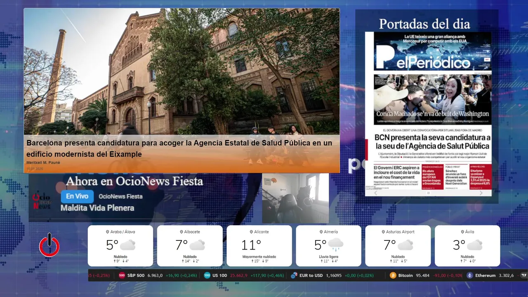Click author name Meritxell M. Pauné

(x=43, y=163)
